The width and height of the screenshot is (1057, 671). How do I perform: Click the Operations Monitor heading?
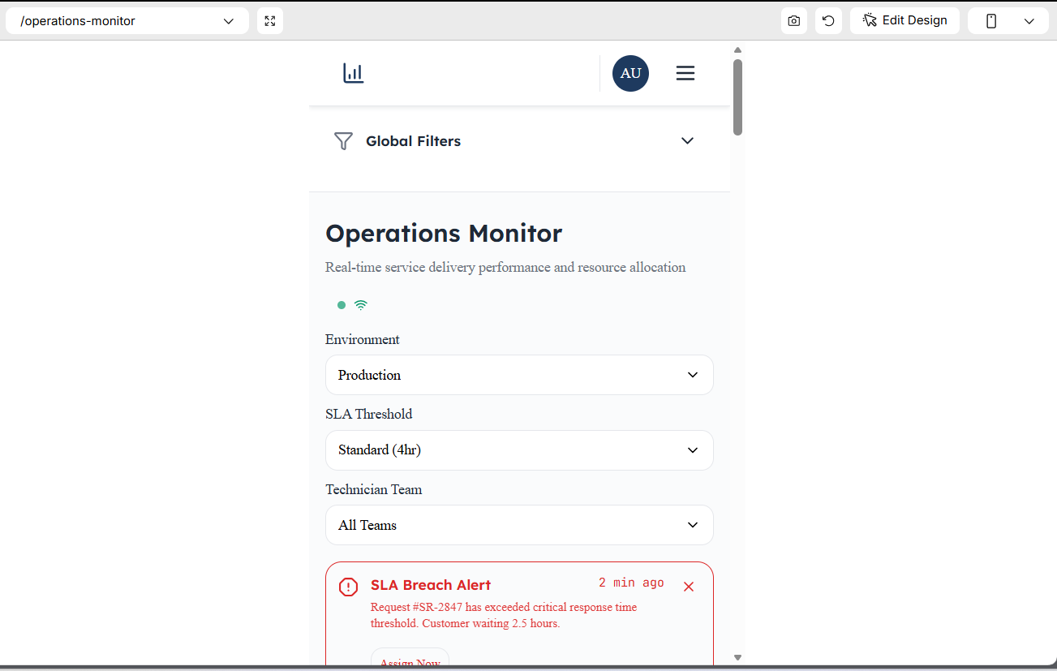[444, 234]
